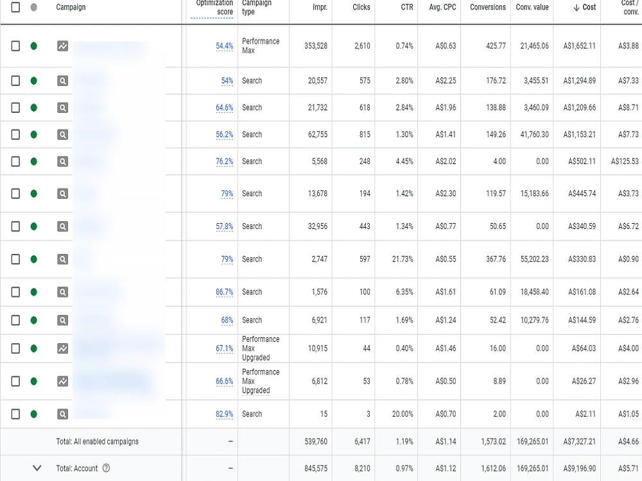The image size is (642, 481).
Task: Select the checkbox for the 15 impressions row
Action: pyautogui.click(x=15, y=414)
